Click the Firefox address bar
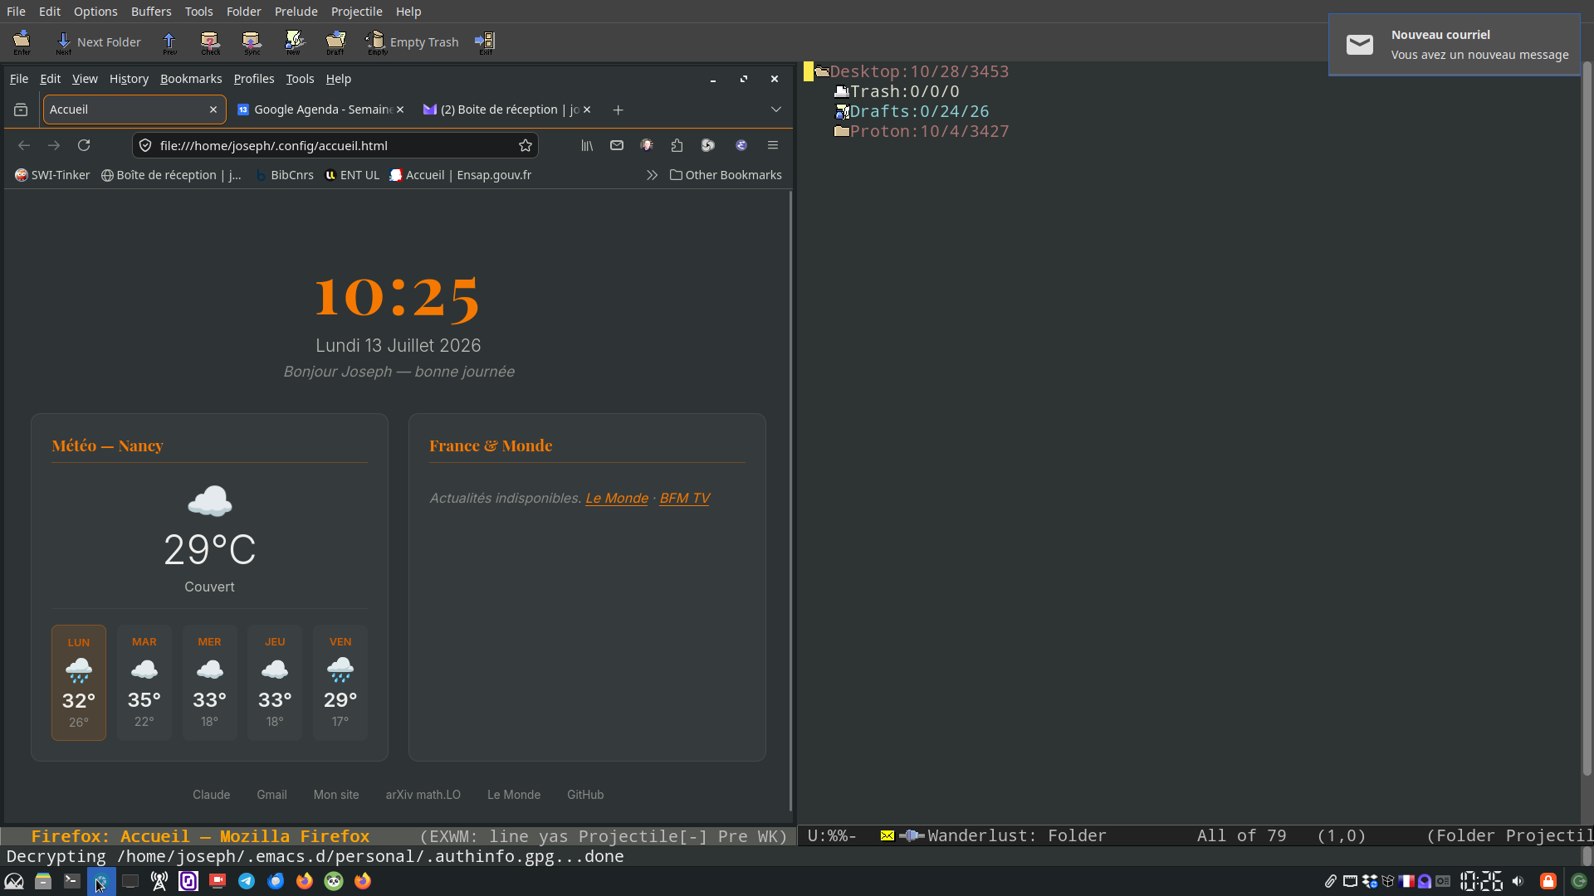Screen dimensions: 1594x896 tap(332, 145)
